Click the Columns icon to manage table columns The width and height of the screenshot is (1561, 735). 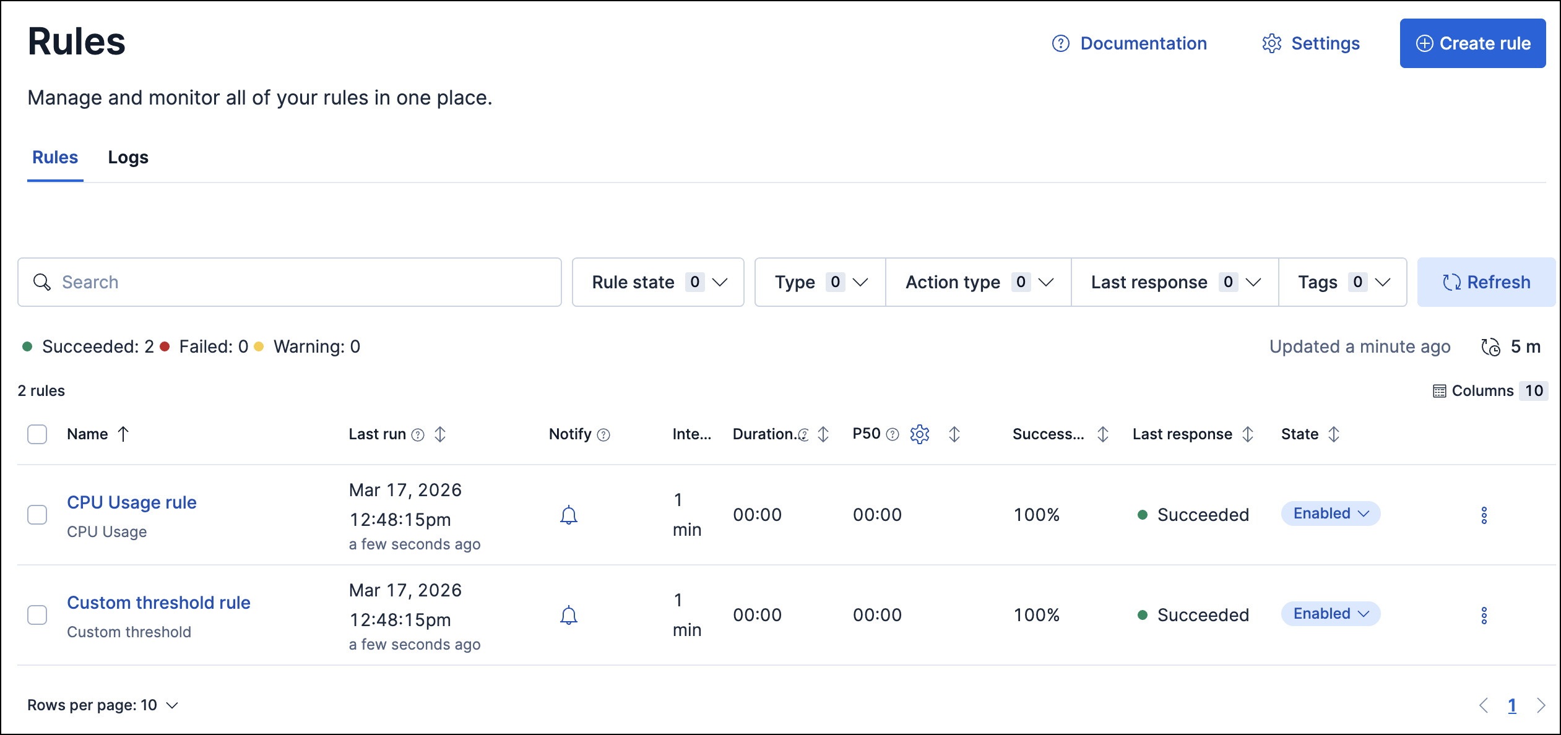pyautogui.click(x=1440, y=390)
